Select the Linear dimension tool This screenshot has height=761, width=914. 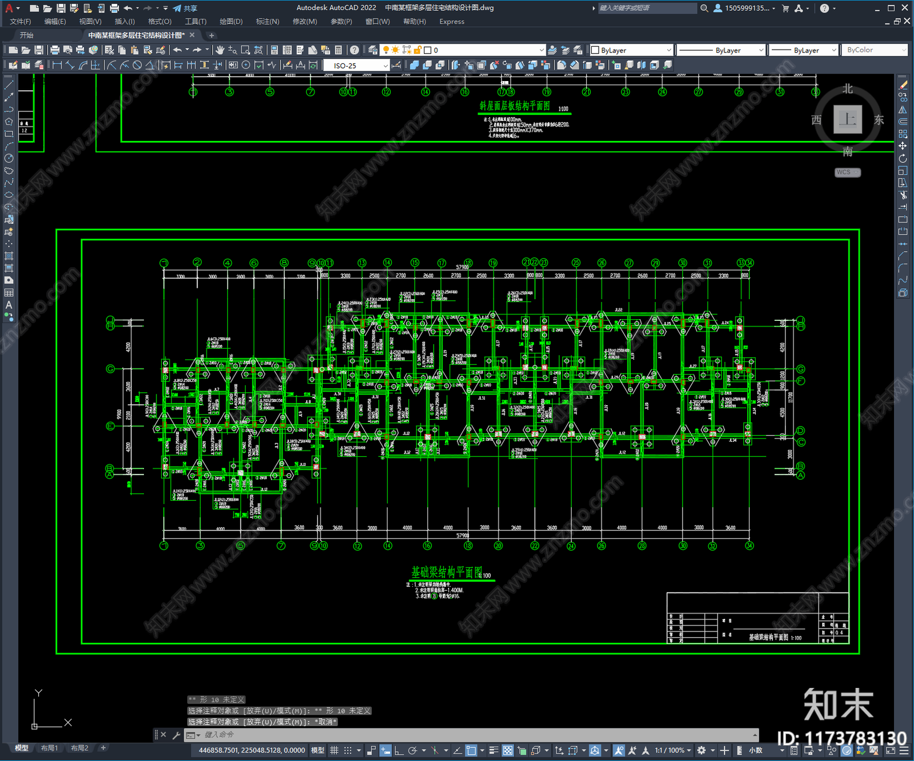pyautogui.click(x=57, y=65)
